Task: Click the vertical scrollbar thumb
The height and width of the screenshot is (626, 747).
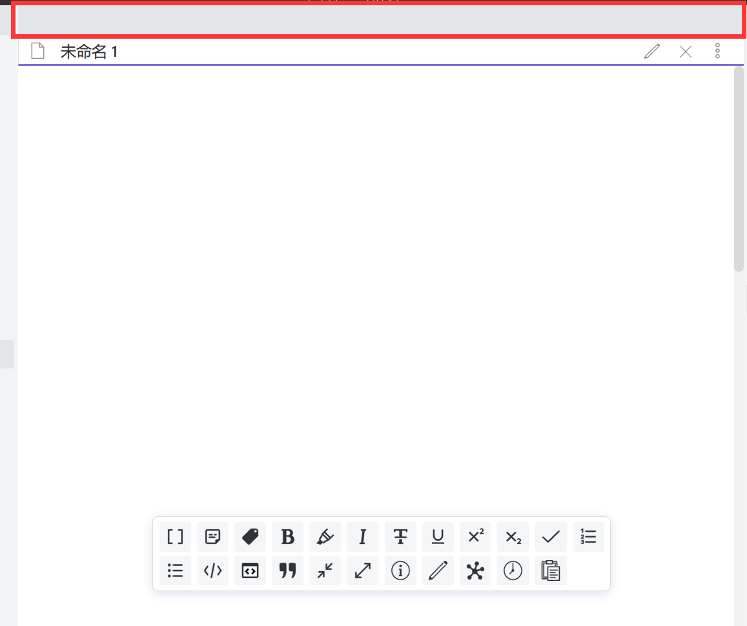Action: coord(739,169)
